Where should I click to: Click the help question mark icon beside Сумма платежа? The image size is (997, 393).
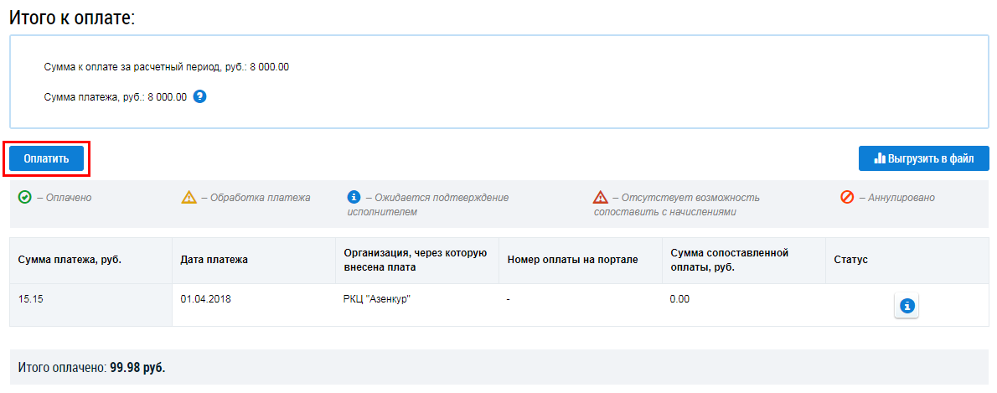click(x=199, y=96)
